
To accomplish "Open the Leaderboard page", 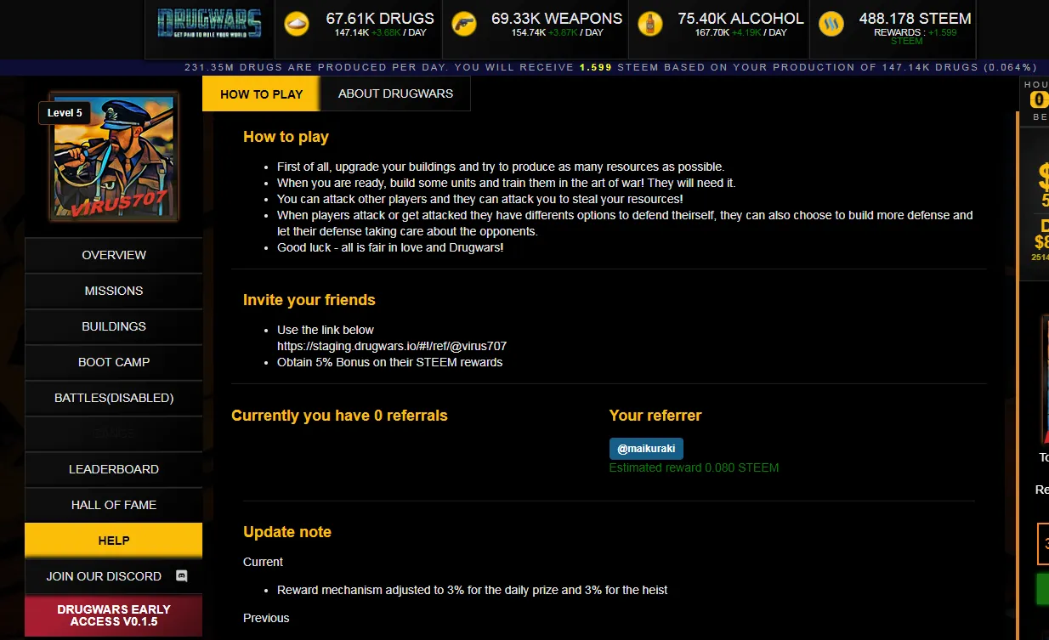I will [114, 469].
